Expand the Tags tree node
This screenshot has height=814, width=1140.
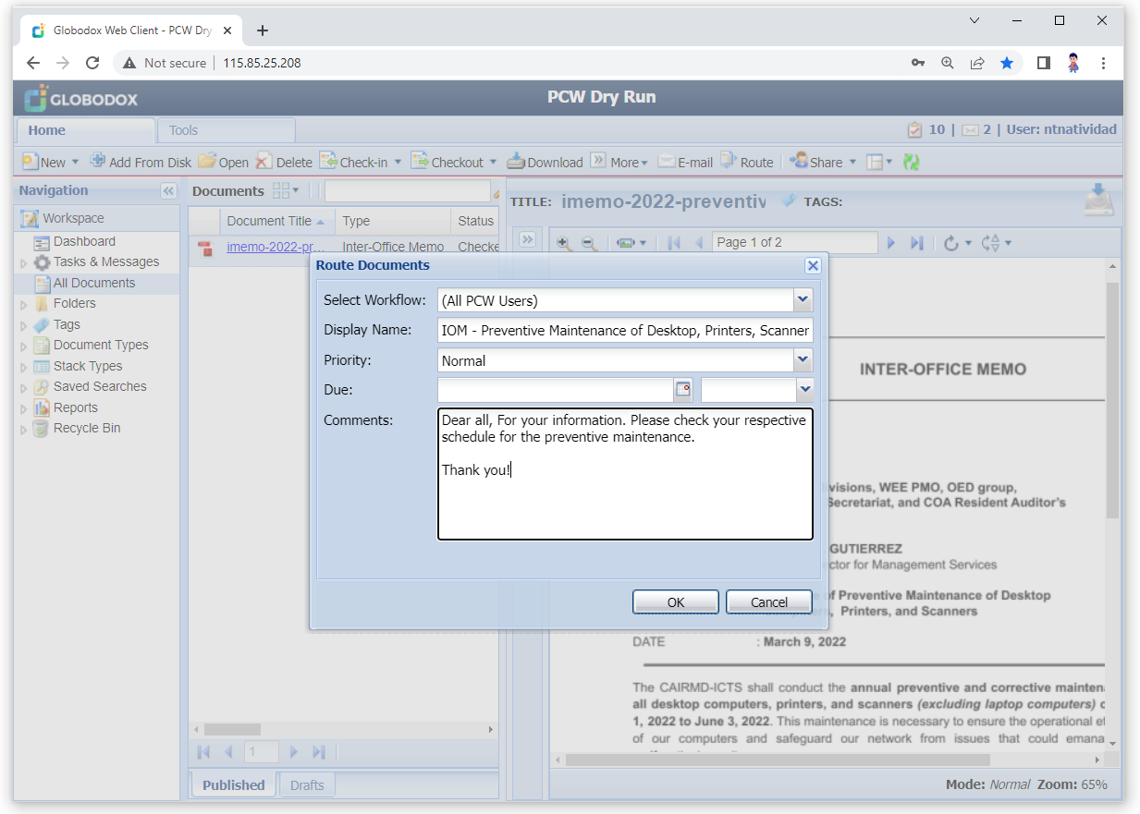[x=24, y=325]
